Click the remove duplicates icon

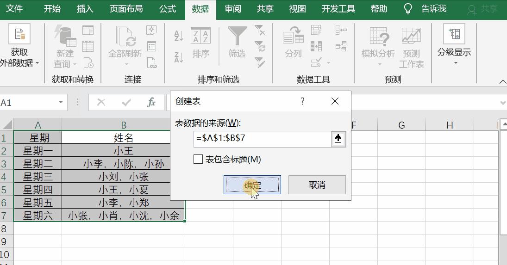coord(316,46)
